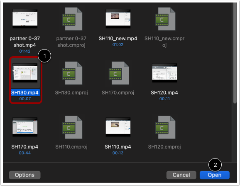Click the 00:11 duration under SH120.mp4
The width and height of the screenshot is (240, 186).
coord(164,99)
